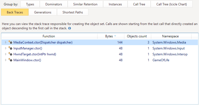Open the Shortest Paths view
Screen dimensions: 199x105
(x=73, y=12)
